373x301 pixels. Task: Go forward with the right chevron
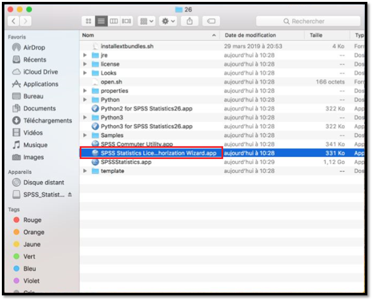[25, 21]
